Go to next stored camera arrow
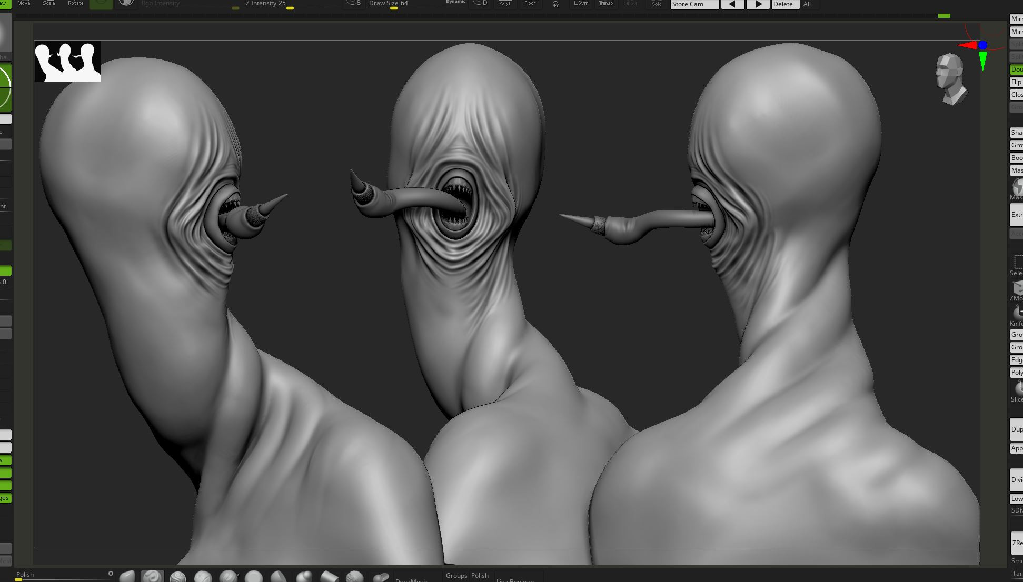The height and width of the screenshot is (582, 1023). [x=758, y=4]
